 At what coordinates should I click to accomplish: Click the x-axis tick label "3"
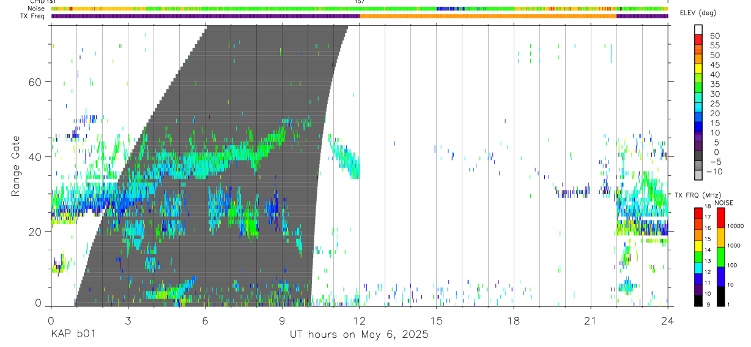tap(128, 320)
